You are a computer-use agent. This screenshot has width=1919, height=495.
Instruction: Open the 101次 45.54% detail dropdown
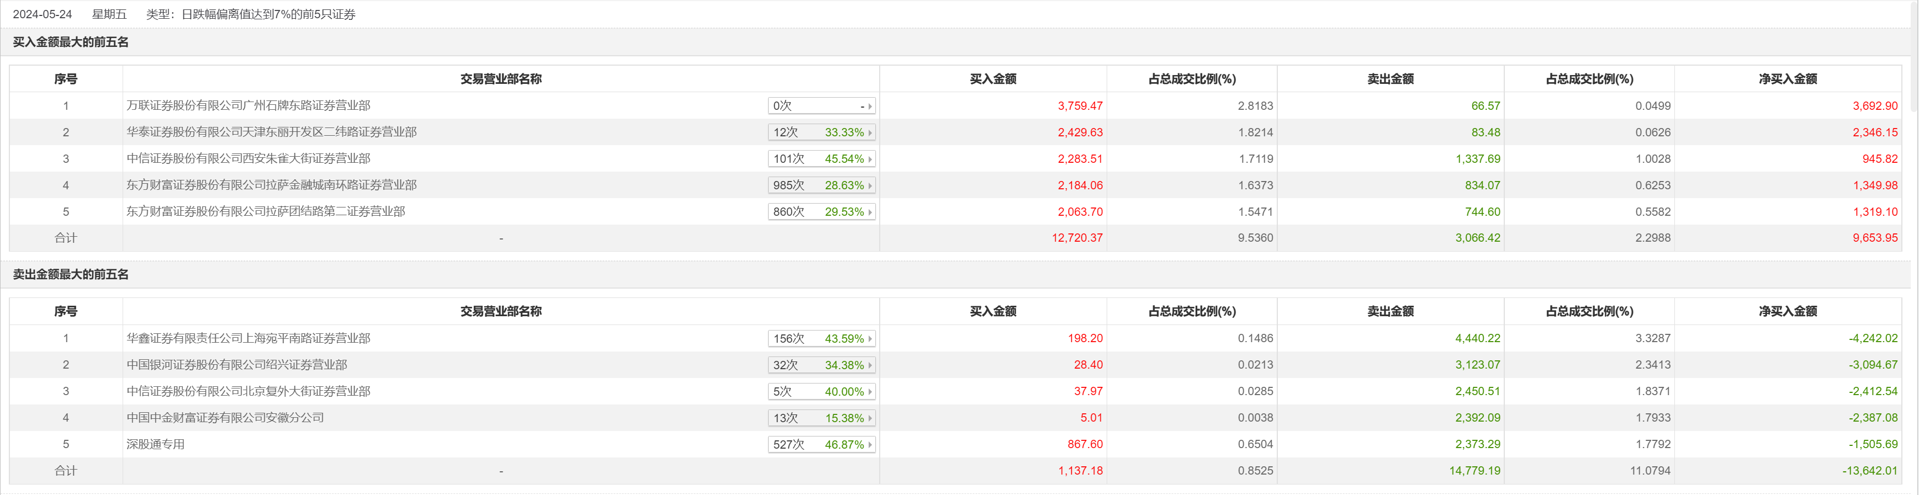point(821,158)
